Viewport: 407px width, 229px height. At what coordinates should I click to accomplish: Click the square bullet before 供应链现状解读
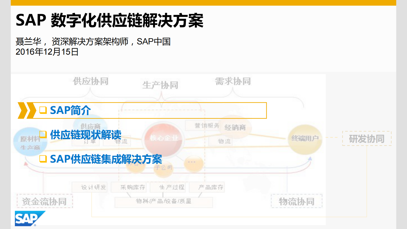click(43, 134)
